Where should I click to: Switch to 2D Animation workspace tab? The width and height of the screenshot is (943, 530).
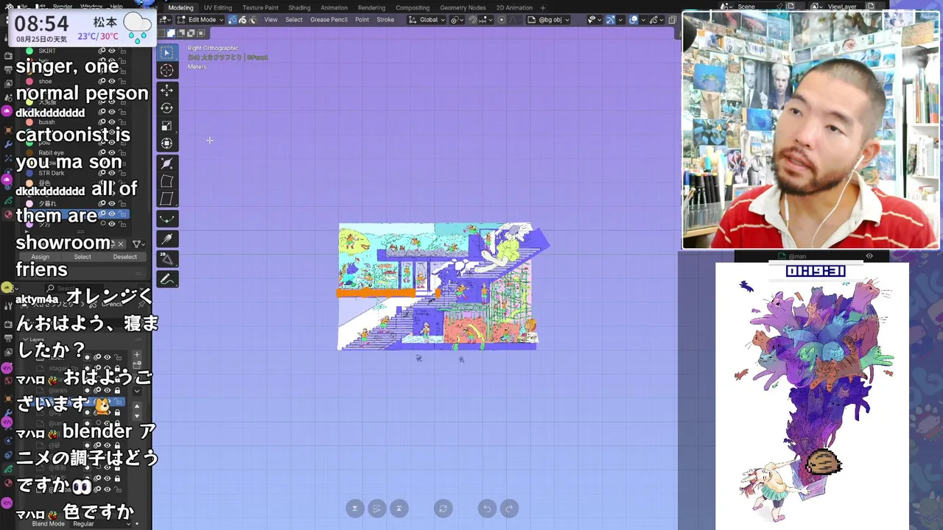coord(514,7)
